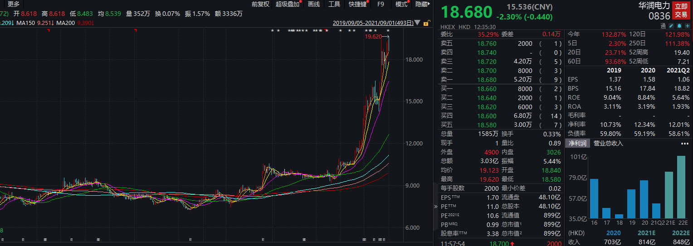Expand the side panel with » chevron

(x=436, y=206)
